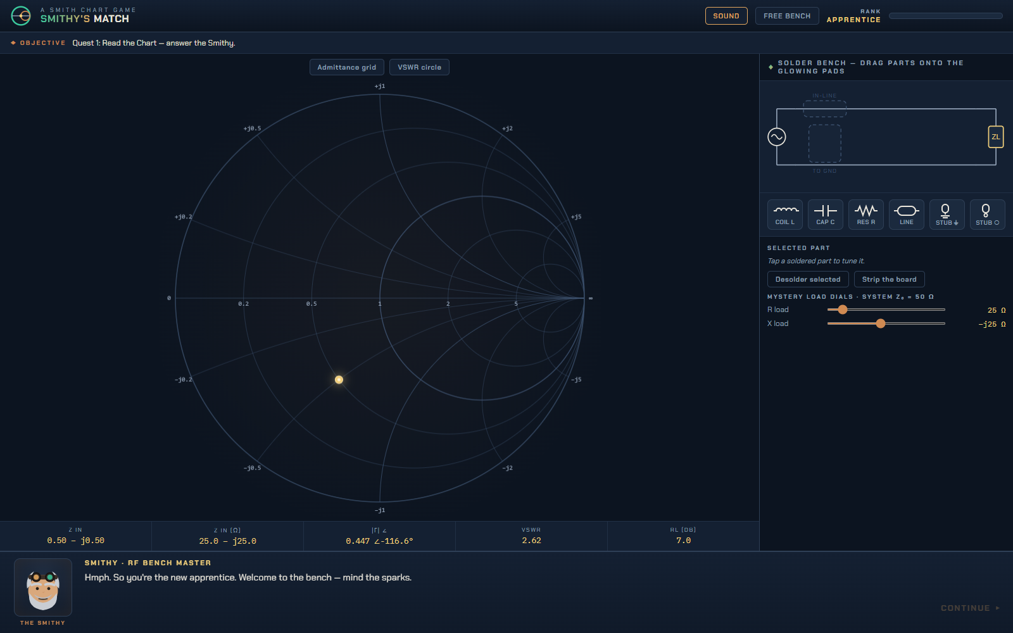Click Strip the board button

[889, 279]
